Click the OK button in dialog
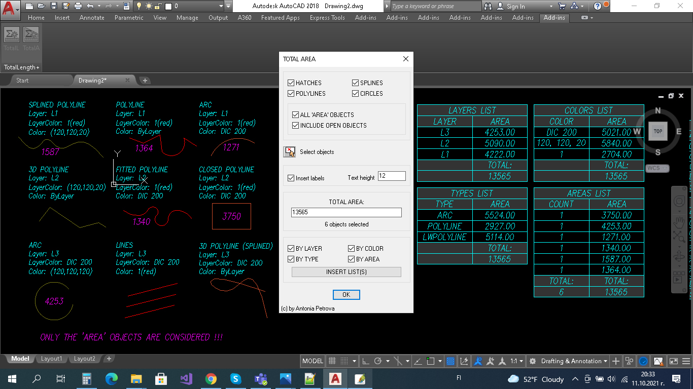This screenshot has width=693, height=389. [346, 295]
